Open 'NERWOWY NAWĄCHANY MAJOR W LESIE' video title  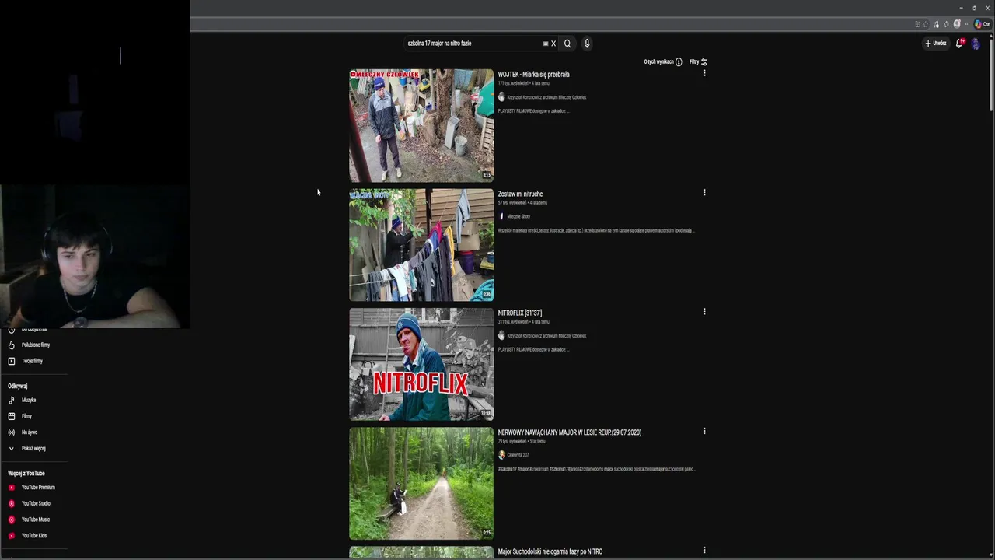(570, 432)
